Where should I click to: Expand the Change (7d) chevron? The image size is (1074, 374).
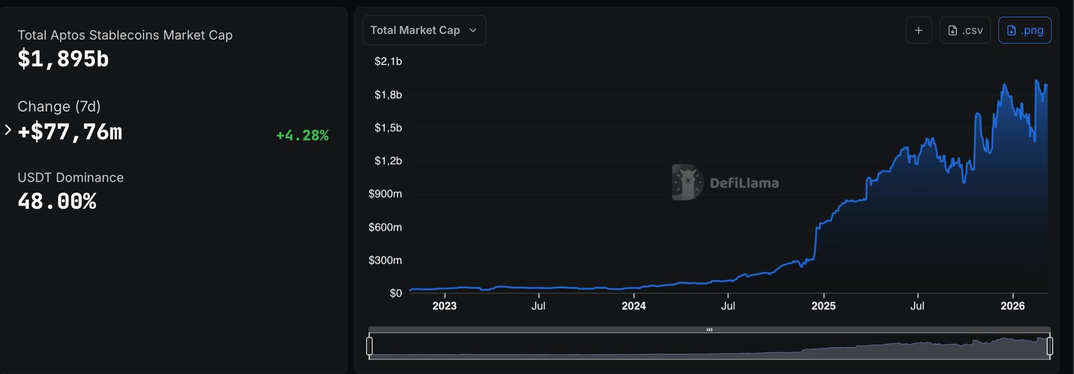coord(8,130)
